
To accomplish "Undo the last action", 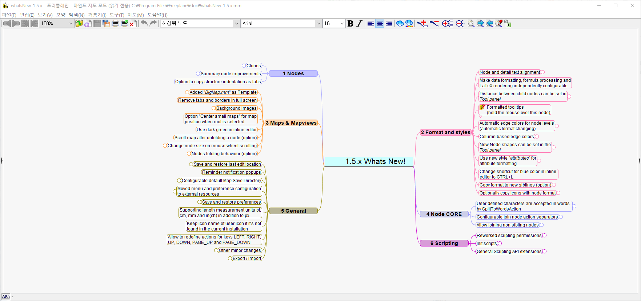I will pos(144,23).
